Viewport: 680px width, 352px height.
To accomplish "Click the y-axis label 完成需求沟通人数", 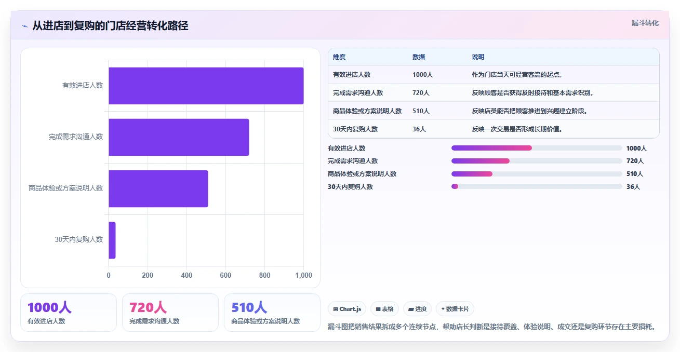I will click(x=76, y=137).
